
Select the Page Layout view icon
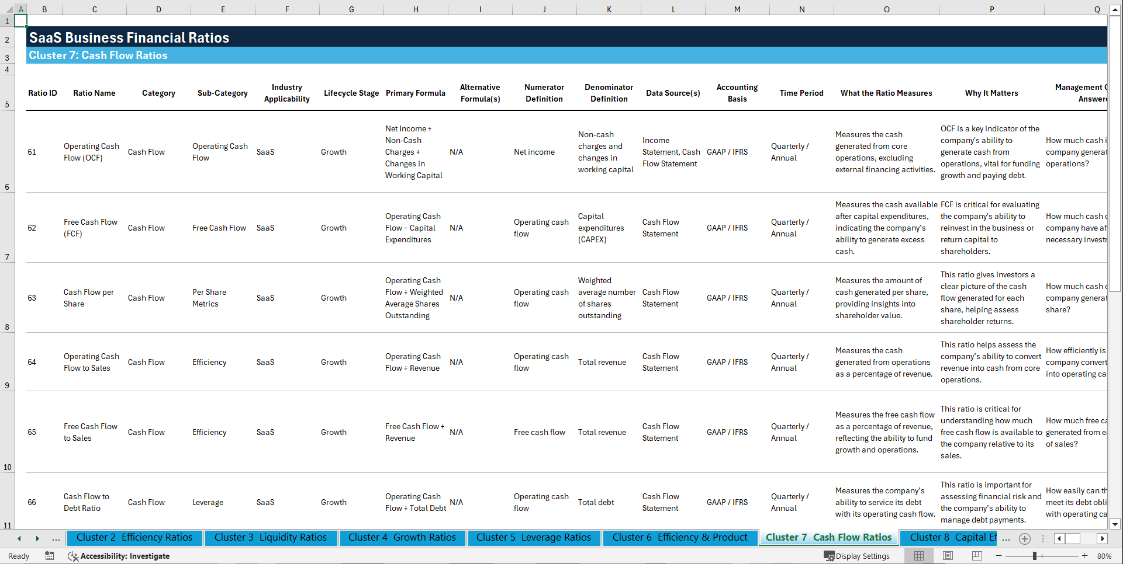pyautogui.click(x=948, y=556)
